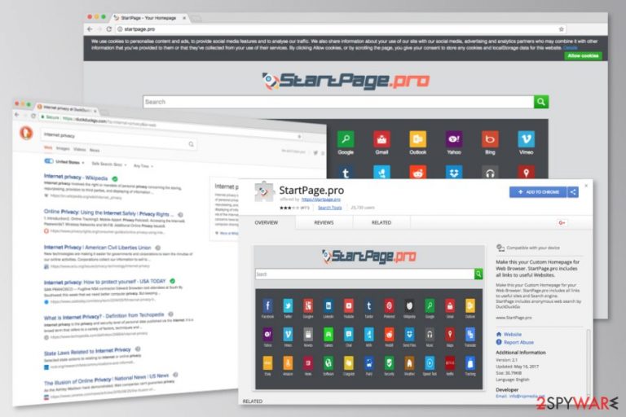
Task: Switch to the Reviews tab
Action: pyautogui.click(x=324, y=222)
